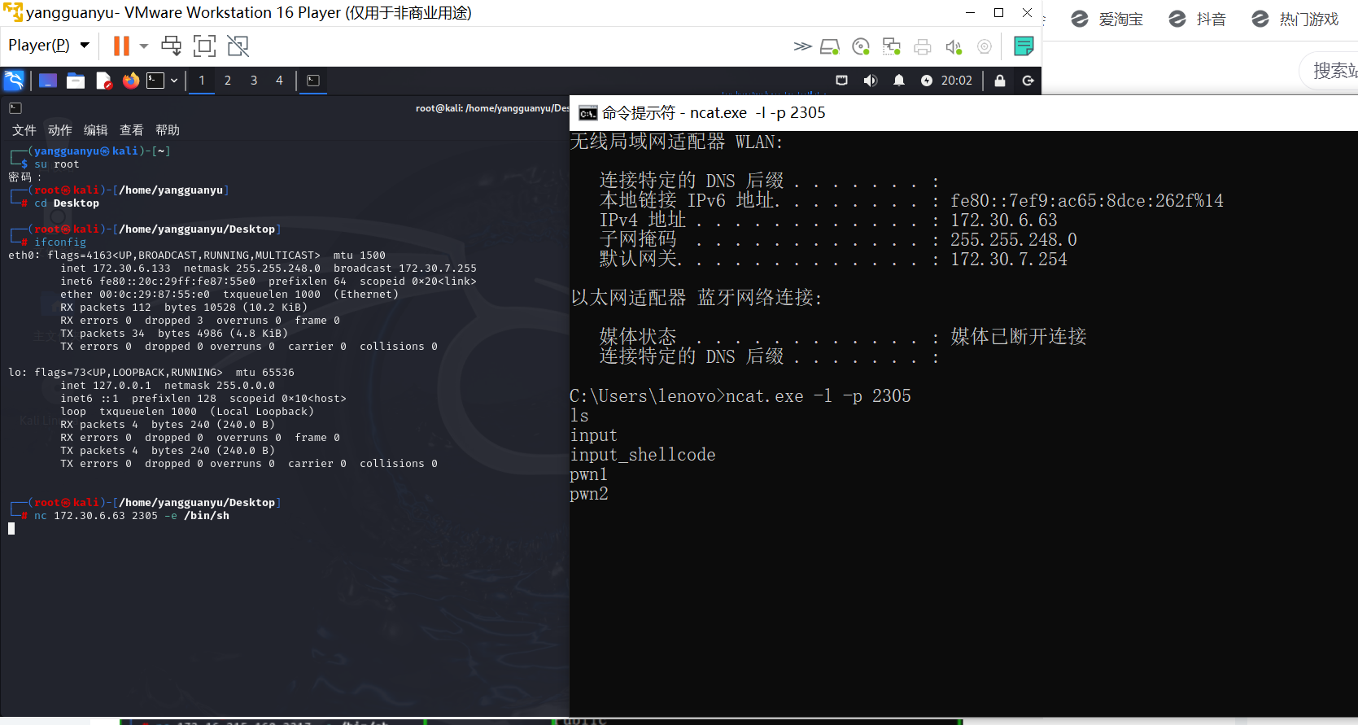This screenshot has width=1358, height=725.
Task: Expand the terminal launcher dropdown arrow
Action: coord(174,81)
